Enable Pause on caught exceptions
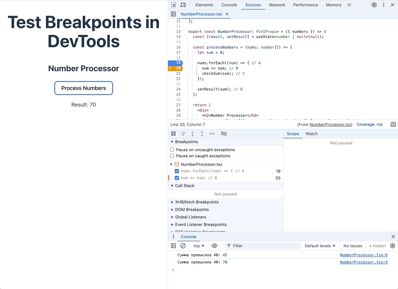Screen dimensions: 398x289 click(x=172, y=156)
